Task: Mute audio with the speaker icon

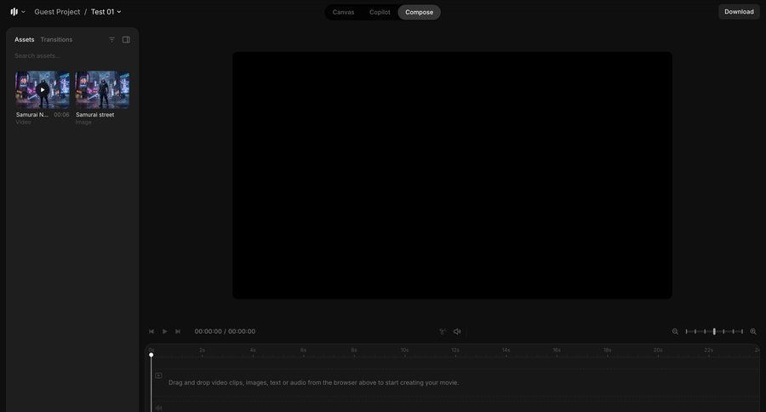Action: [457, 331]
